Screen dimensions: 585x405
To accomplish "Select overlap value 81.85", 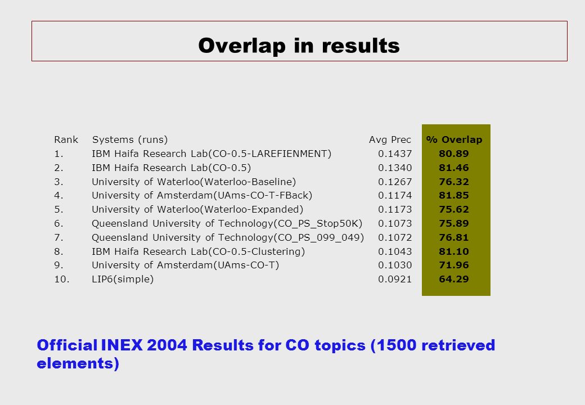I will coord(454,195).
